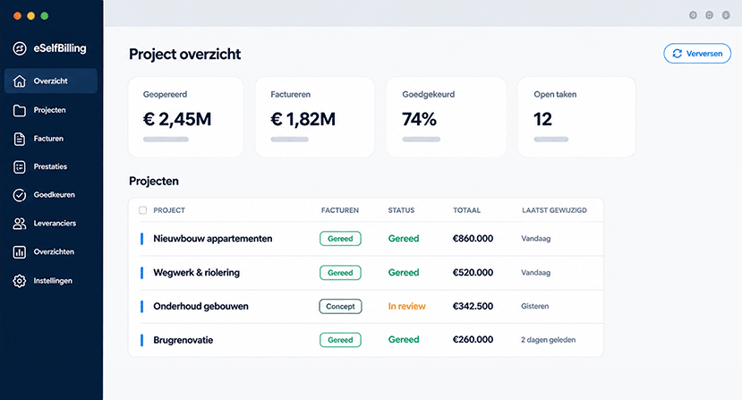Navigate to Goedkeuren section

point(51,195)
